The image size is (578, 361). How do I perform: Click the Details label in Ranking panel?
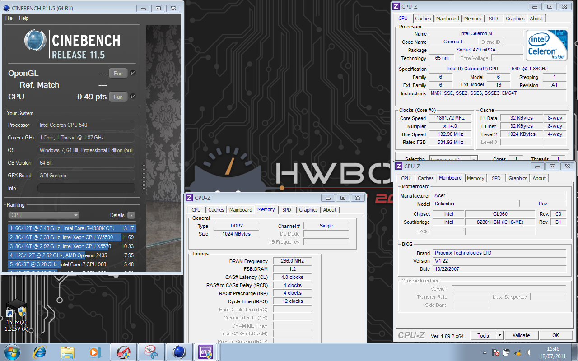pos(117,215)
